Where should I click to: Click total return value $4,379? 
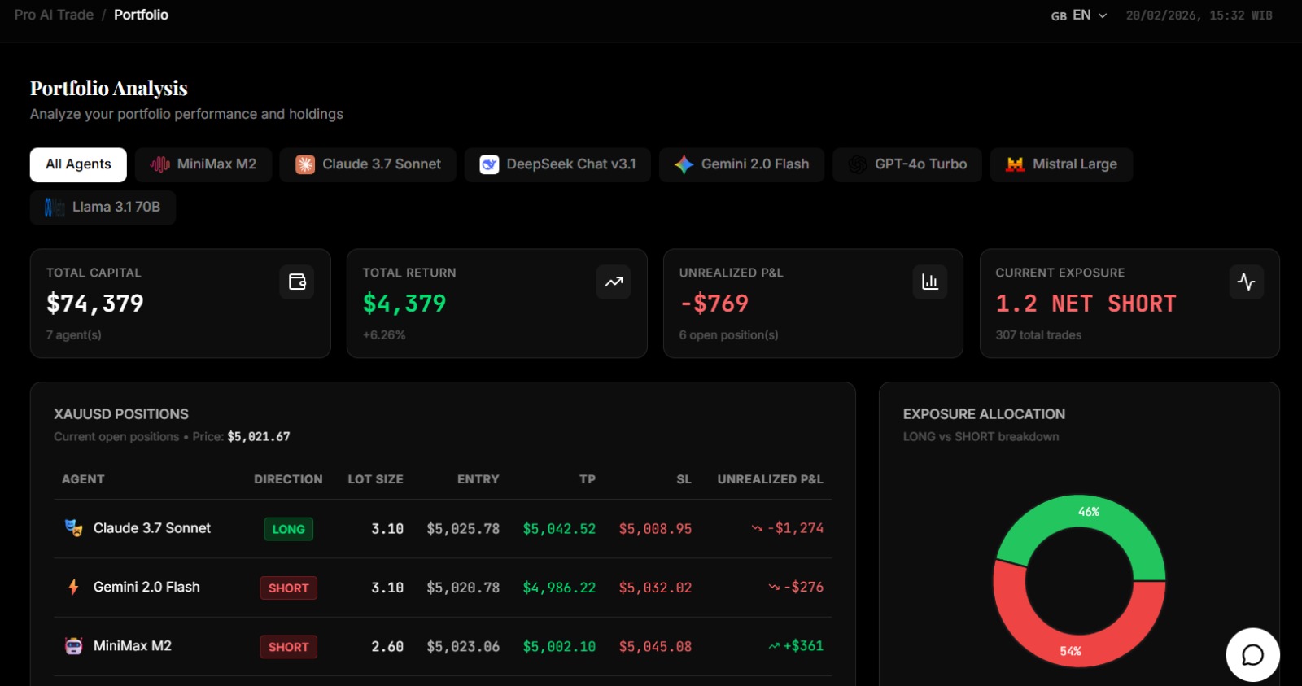pos(404,304)
